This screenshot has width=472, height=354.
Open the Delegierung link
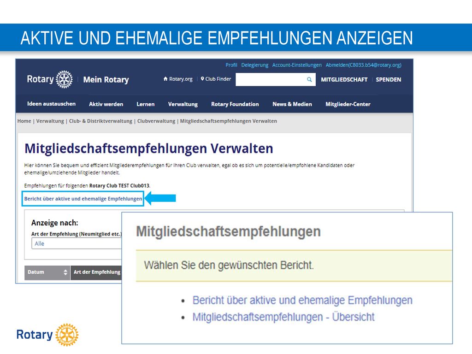tap(254, 65)
